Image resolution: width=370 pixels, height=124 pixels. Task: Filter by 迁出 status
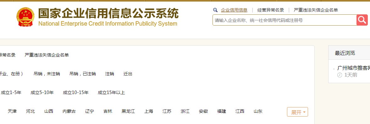(128, 74)
